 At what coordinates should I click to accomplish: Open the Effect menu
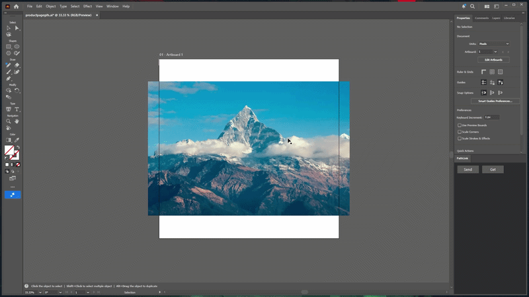(87, 7)
